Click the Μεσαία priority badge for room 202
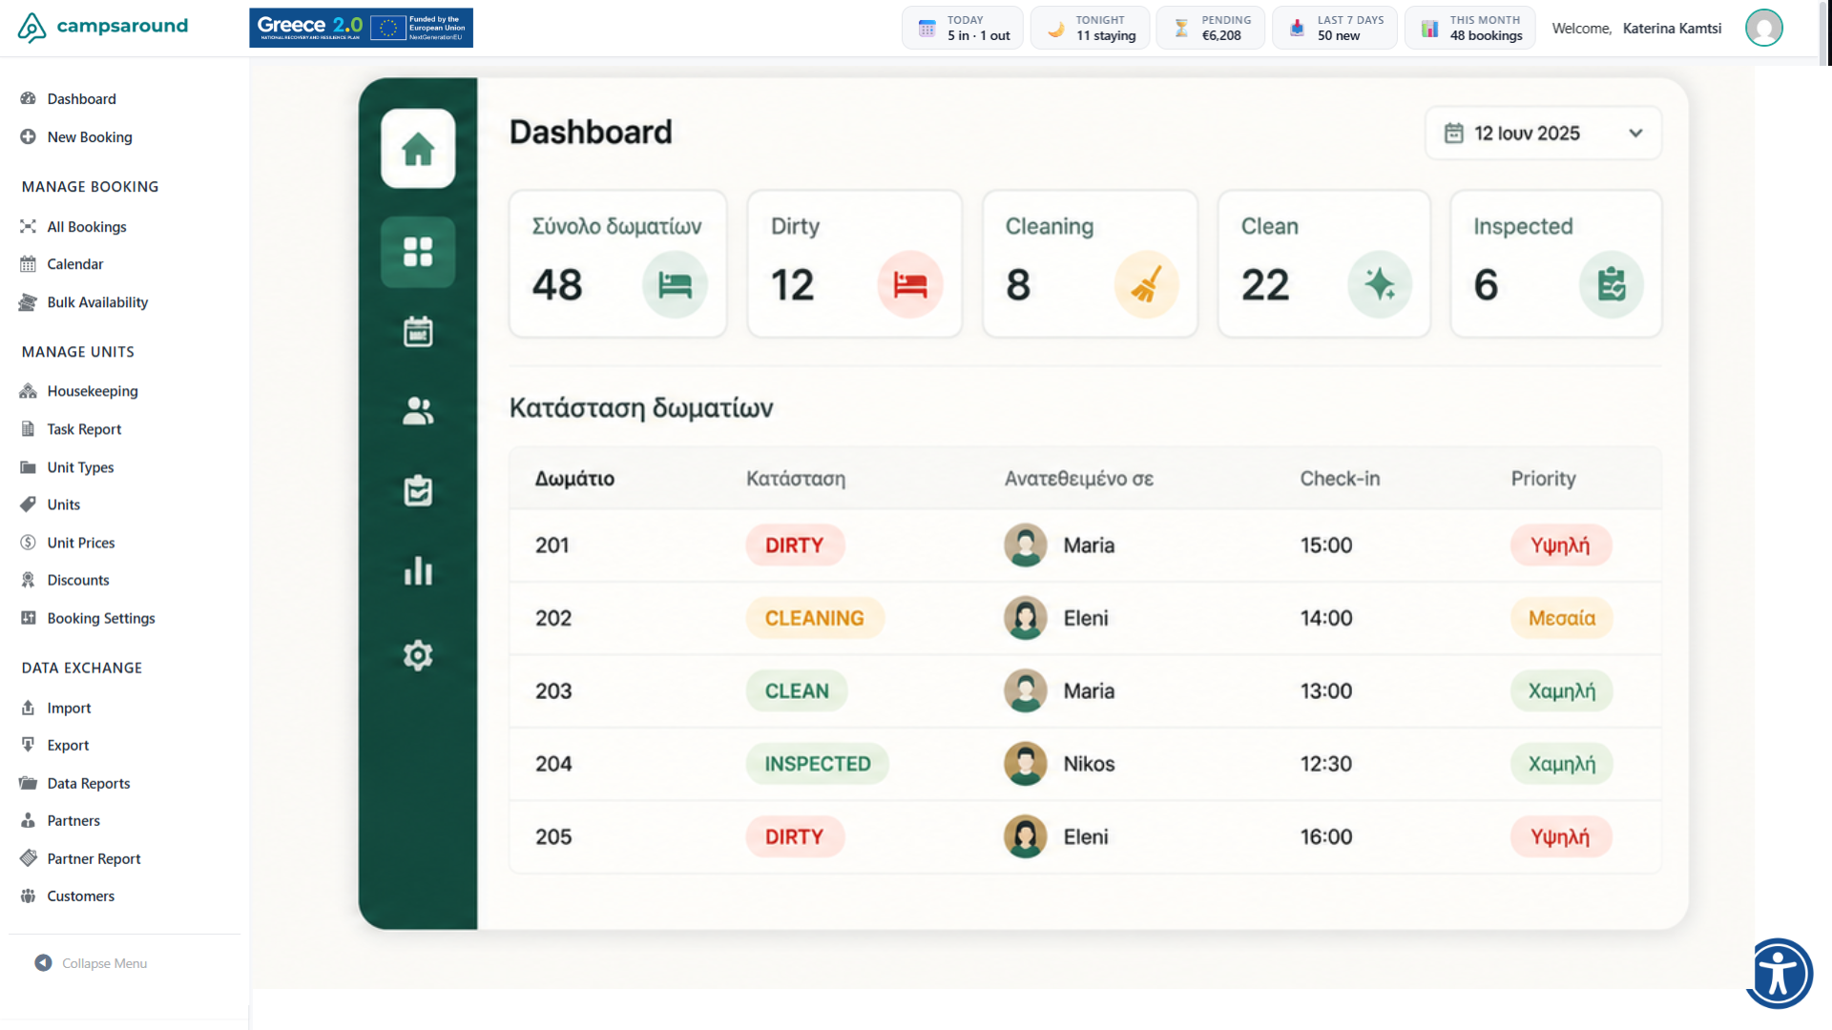Image resolution: width=1832 pixels, height=1030 pixels. (x=1561, y=618)
